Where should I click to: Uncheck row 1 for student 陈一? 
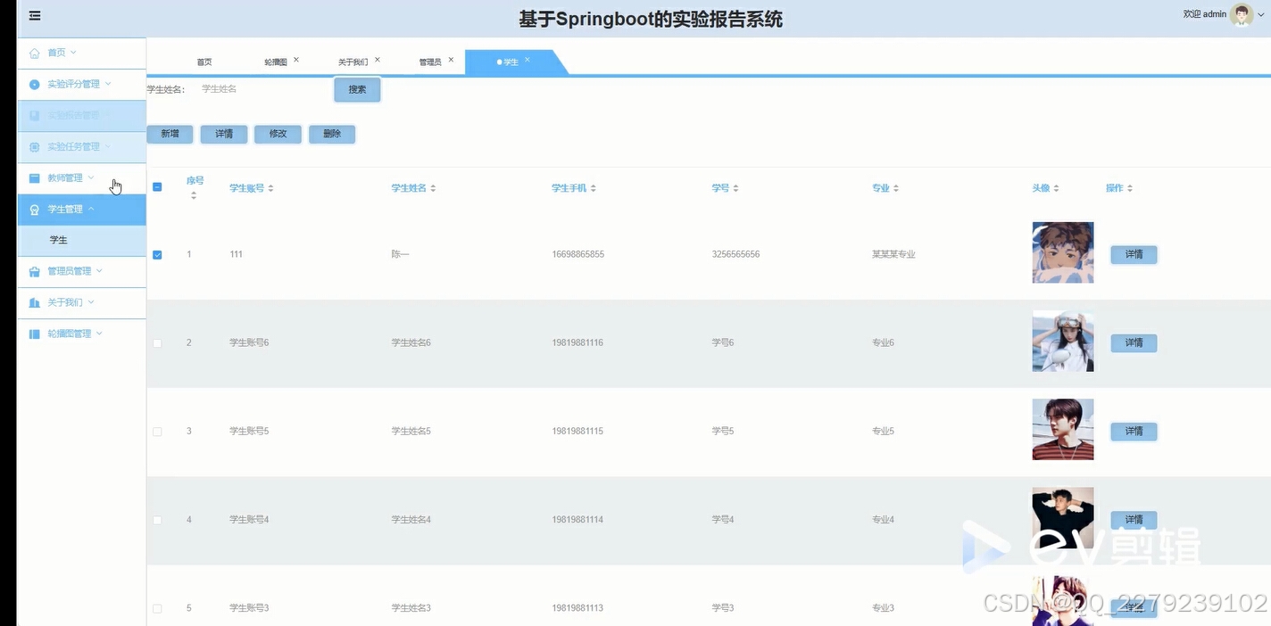click(x=157, y=254)
